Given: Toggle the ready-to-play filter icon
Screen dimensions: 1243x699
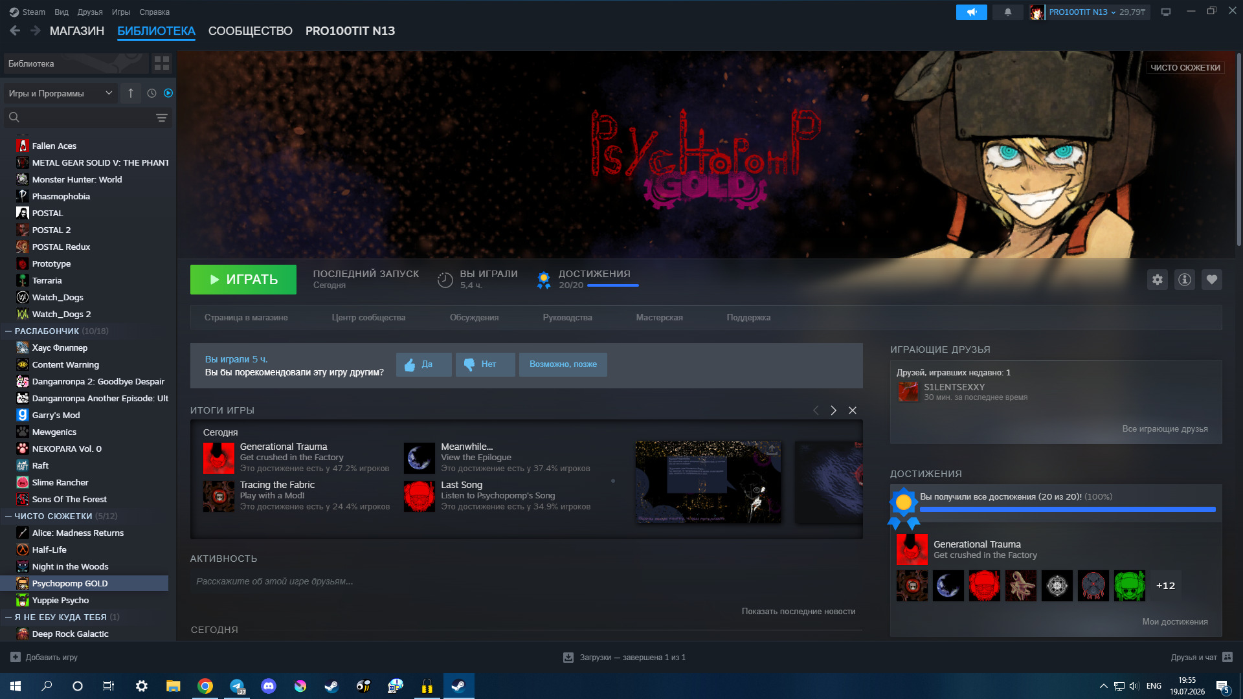Looking at the screenshot, I should coord(168,93).
